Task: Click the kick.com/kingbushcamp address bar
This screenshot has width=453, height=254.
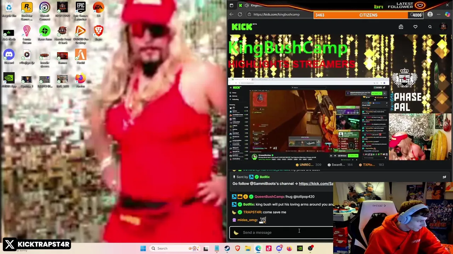Action: pyautogui.click(x=276, y=14)
